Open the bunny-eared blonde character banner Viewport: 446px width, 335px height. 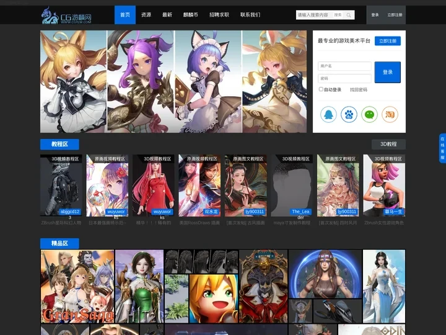point(274,81)
